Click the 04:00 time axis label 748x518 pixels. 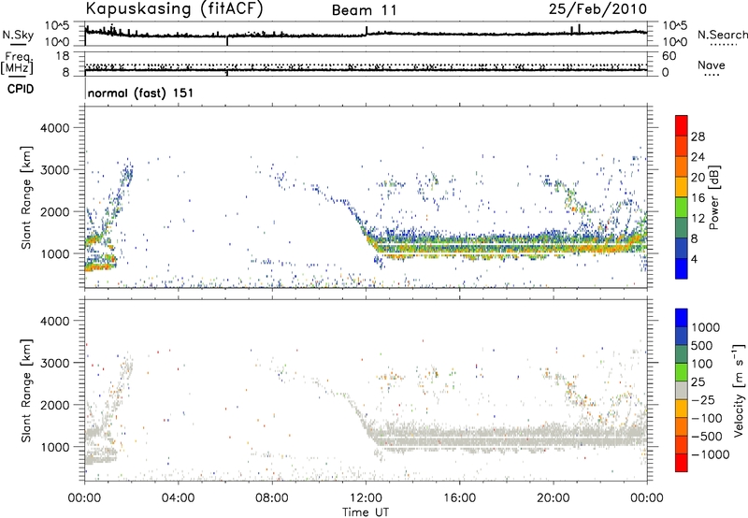pyautogui.click(x=179, y=498)
